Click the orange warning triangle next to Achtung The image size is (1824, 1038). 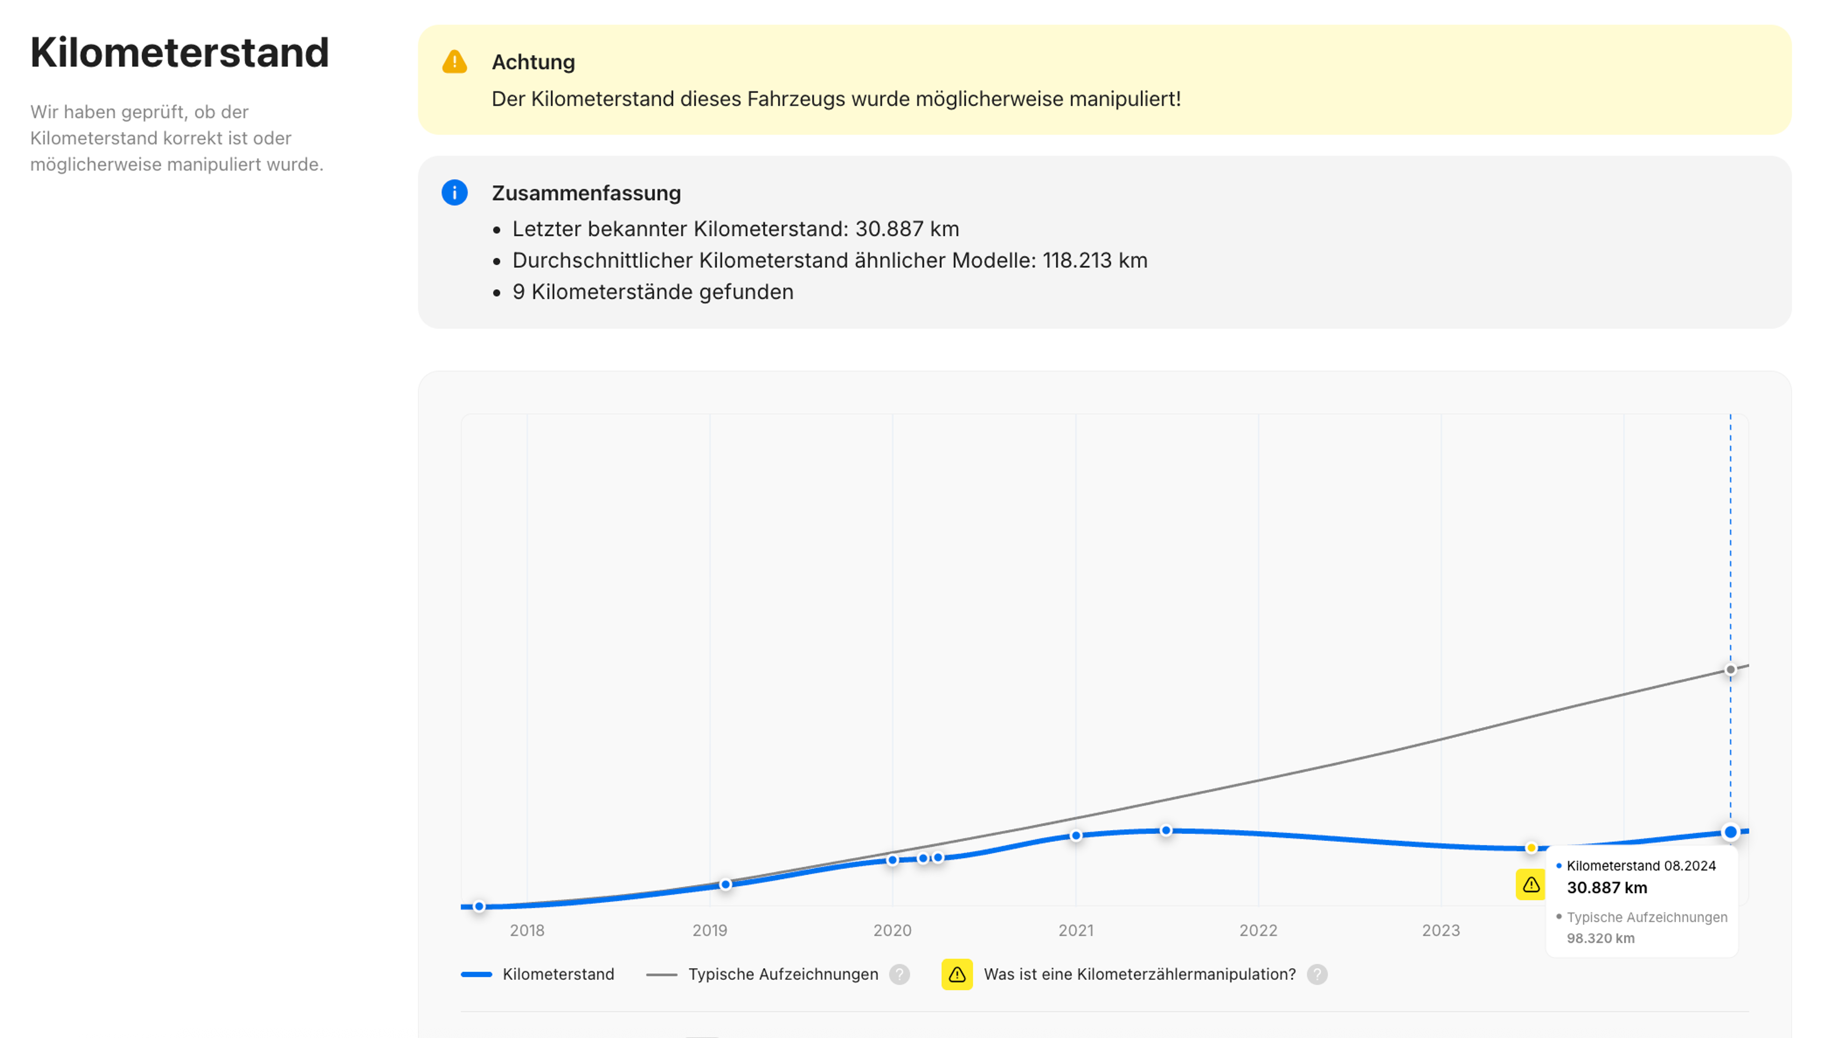tap(454, 62)
